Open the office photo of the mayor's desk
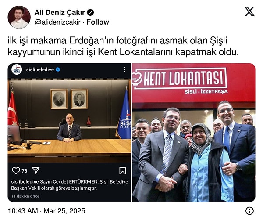 [69, 121]
